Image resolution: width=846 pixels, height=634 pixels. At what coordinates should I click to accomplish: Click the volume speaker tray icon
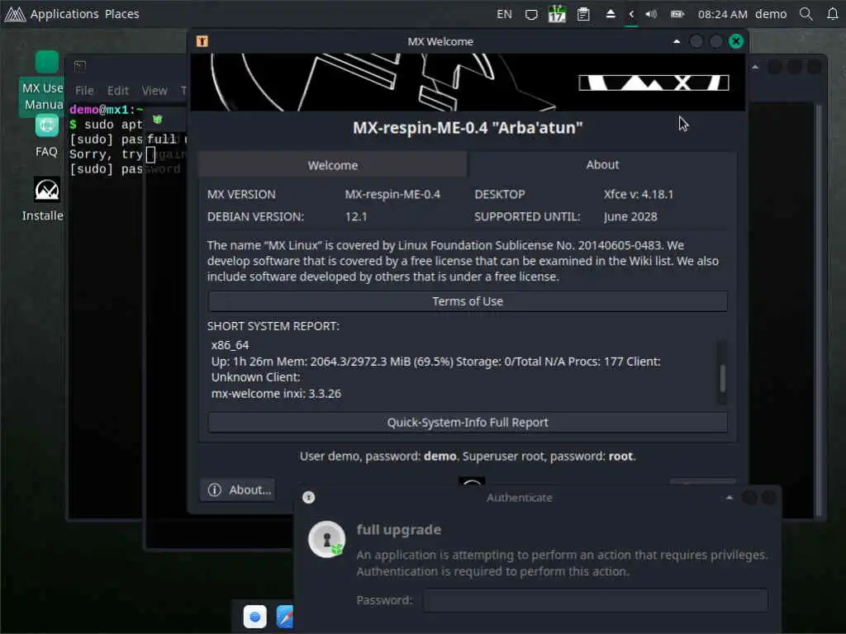pyautogui.click(x=651, y=14)
